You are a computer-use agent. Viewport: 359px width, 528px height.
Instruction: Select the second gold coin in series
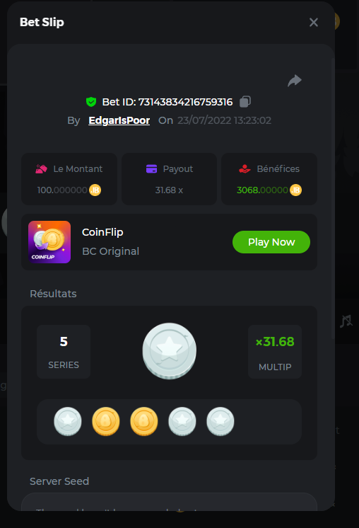tap(106, 421)
